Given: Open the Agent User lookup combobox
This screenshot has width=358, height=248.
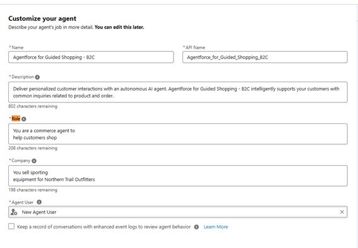Looking at the screenshot, I should click(x=178, y=212).
